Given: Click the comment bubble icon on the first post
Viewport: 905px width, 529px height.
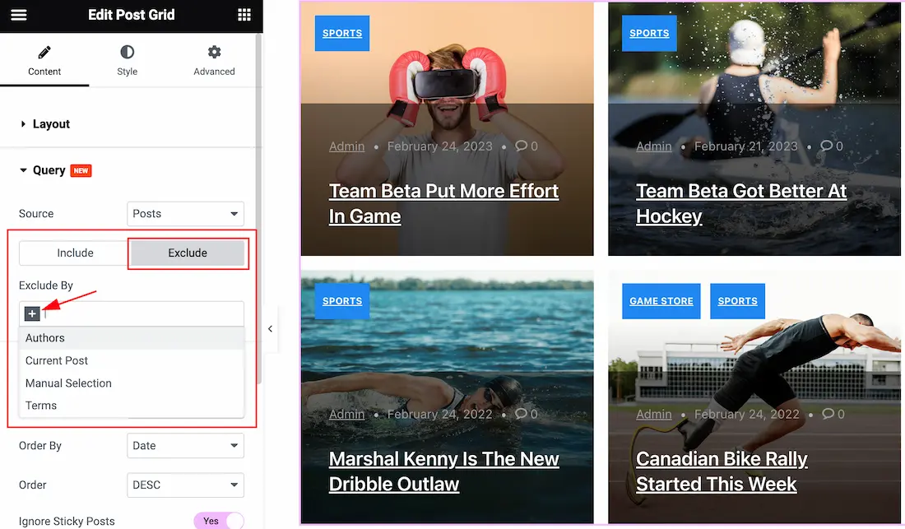Looking at the screenshot, I should pyautogui.click(x=521, y=146).
